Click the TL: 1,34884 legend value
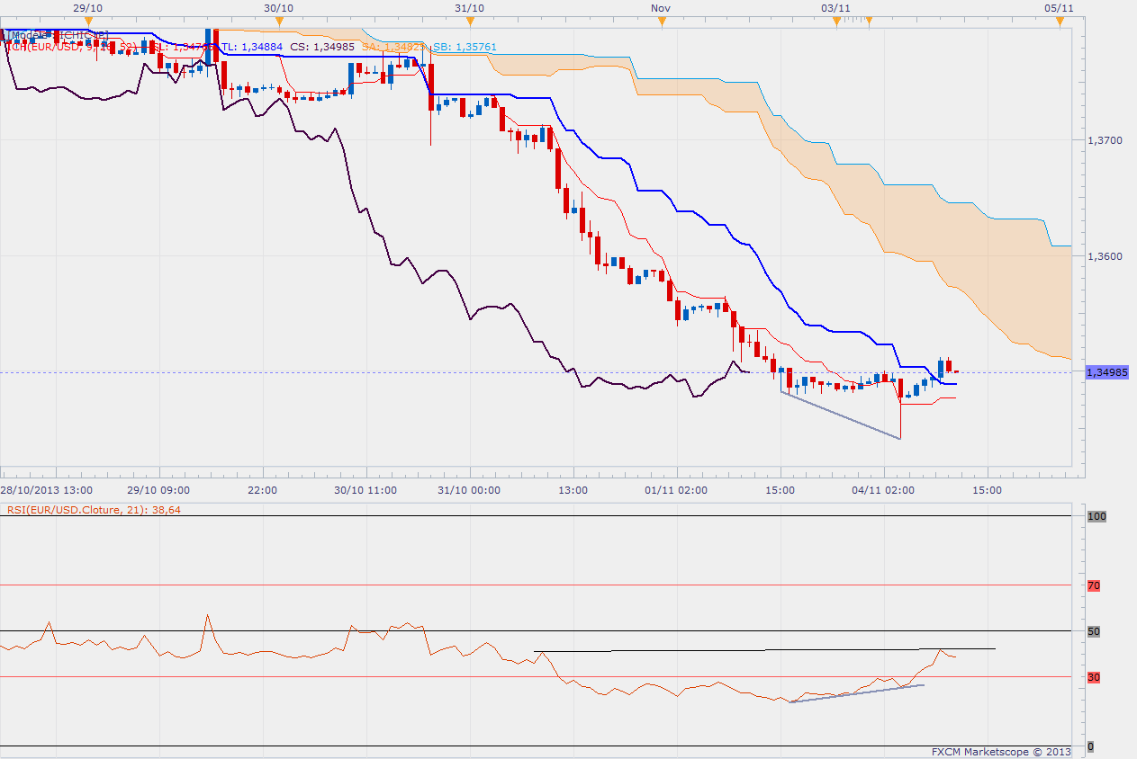1137x759 pixels. [x=251, y=47]
